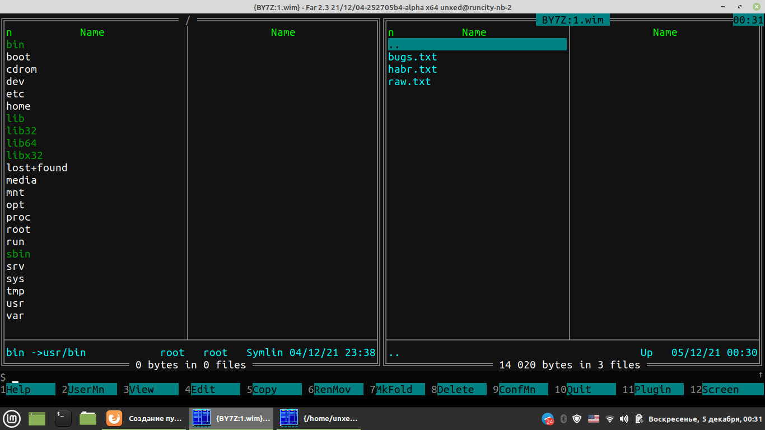Viewport: 765px width, 430px height.
Task: Select the green bin directory entry
Action: [x=15, y=44]
